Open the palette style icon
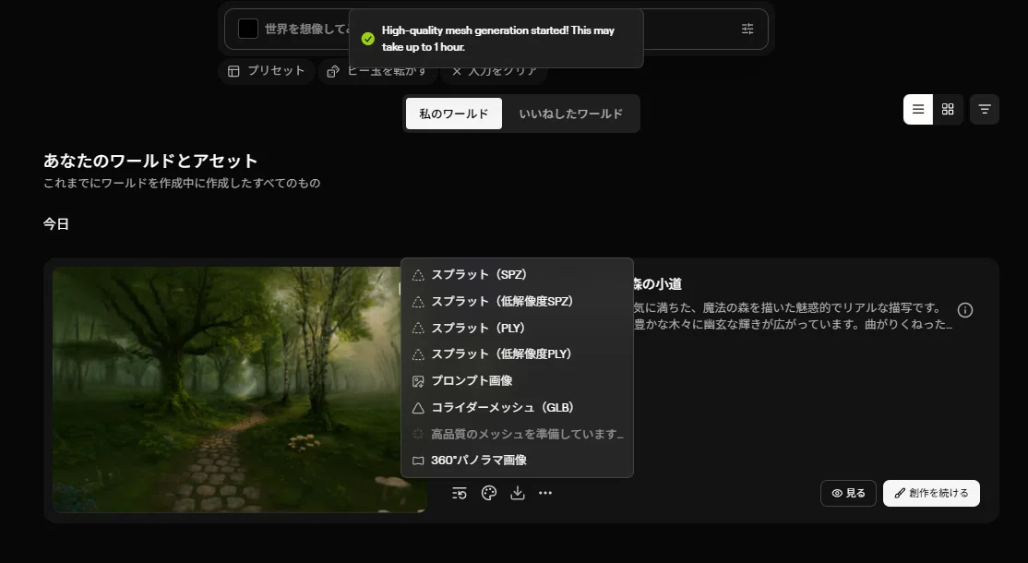The height and width of the screenshot is (563, 1028). click(x=488, y=493)
